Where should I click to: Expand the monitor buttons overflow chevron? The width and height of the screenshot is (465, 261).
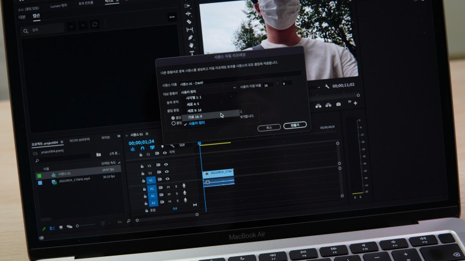tap(350, 102)
